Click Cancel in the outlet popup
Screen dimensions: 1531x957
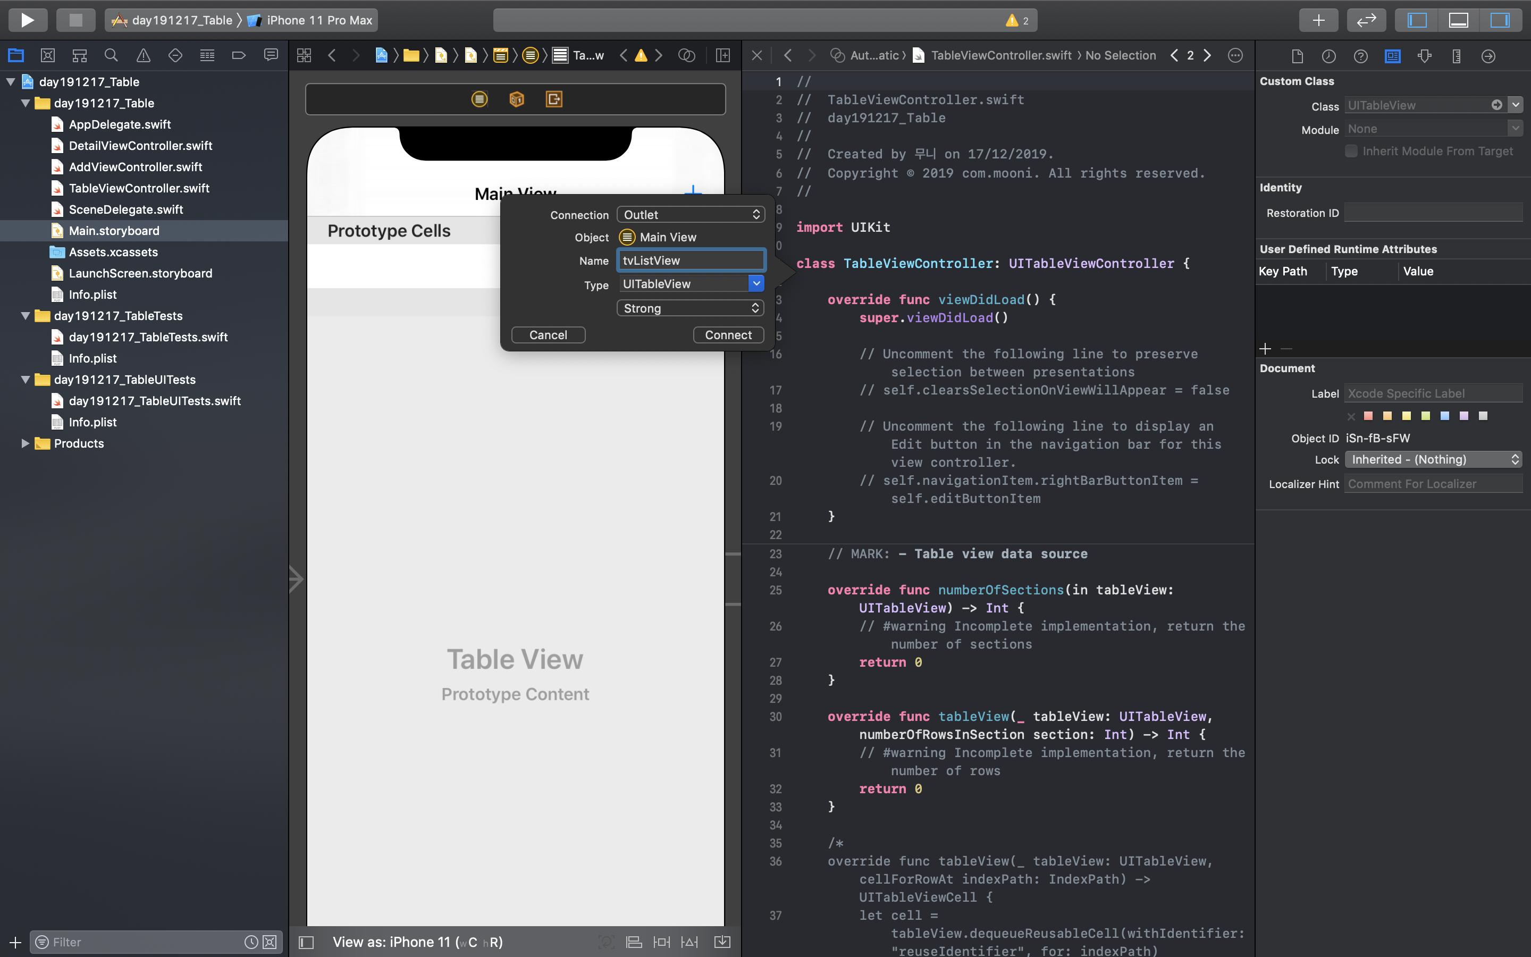(548, 335)
